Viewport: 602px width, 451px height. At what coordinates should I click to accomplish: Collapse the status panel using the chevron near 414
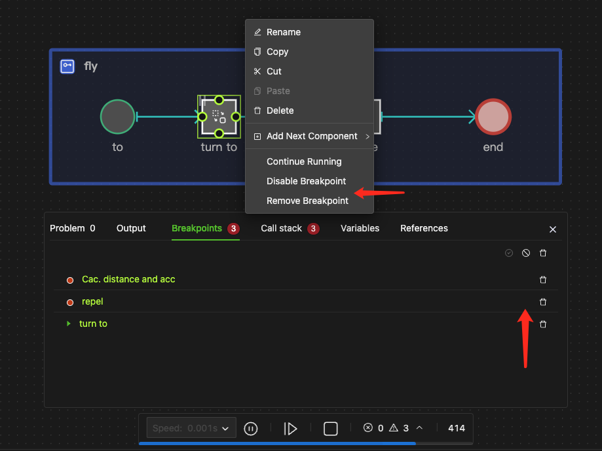[419, 427]
